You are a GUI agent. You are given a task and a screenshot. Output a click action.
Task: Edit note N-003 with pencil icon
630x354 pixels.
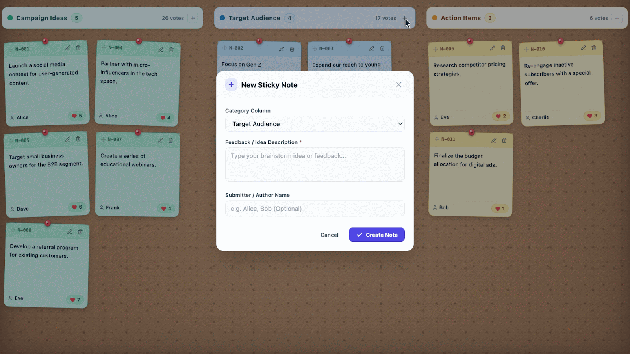point(372,48)
